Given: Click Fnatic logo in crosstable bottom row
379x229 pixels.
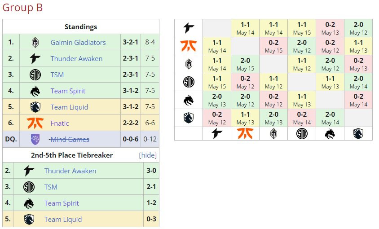Looking at the screenshot, I should coord(245,133).
